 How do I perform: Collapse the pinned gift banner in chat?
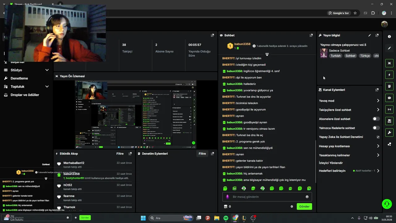(x=267, y=54)
